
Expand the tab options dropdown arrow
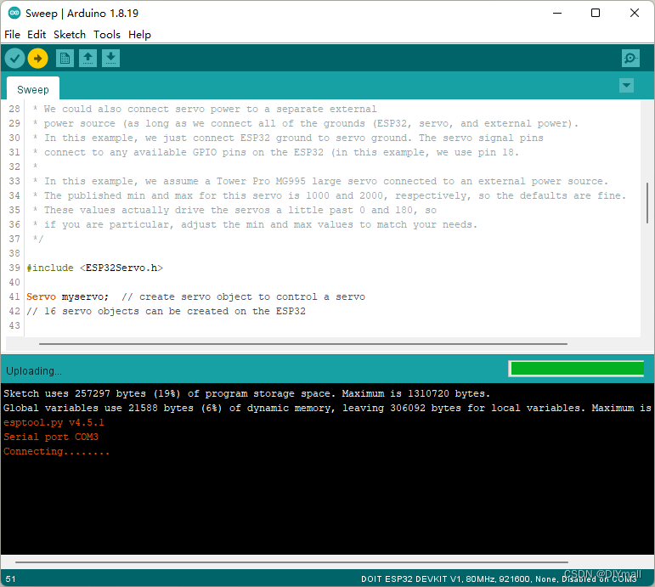point(626,86)
